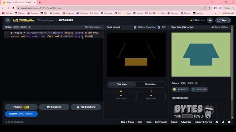236x132 pixels.
Task: Open the Discord icon in footer
Action: tap(217, 122)
